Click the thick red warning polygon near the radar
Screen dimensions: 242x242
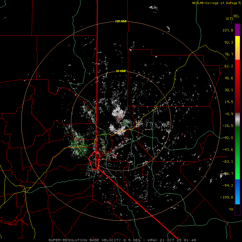(x=94, y=161)
